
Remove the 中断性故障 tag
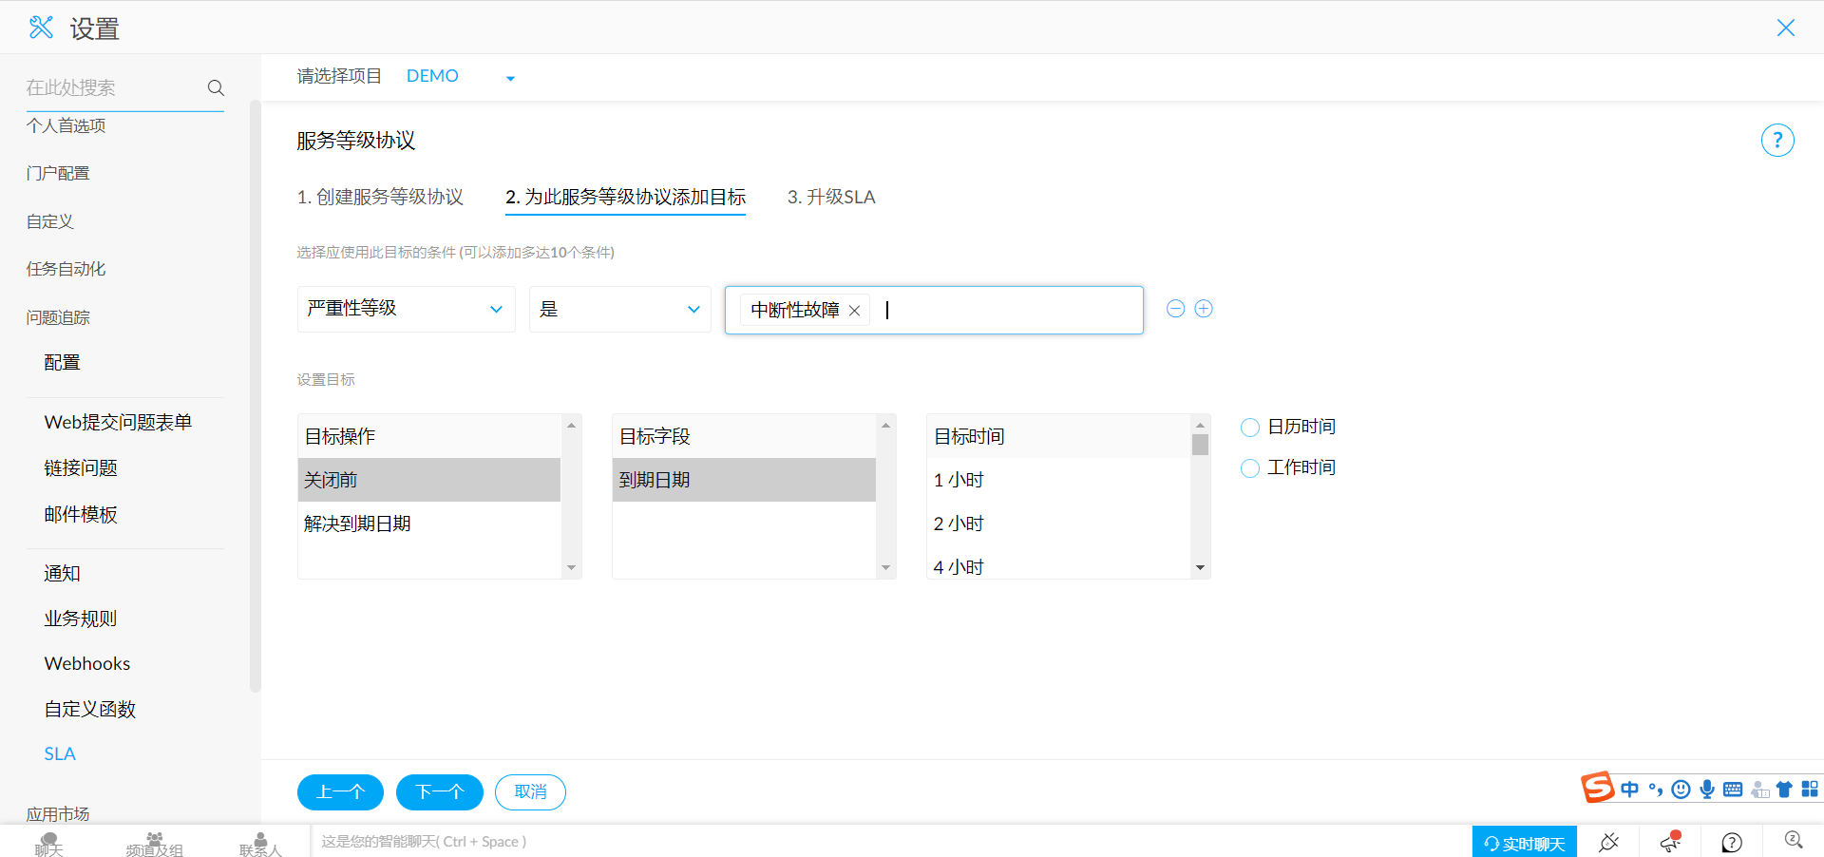click(854, 311)
